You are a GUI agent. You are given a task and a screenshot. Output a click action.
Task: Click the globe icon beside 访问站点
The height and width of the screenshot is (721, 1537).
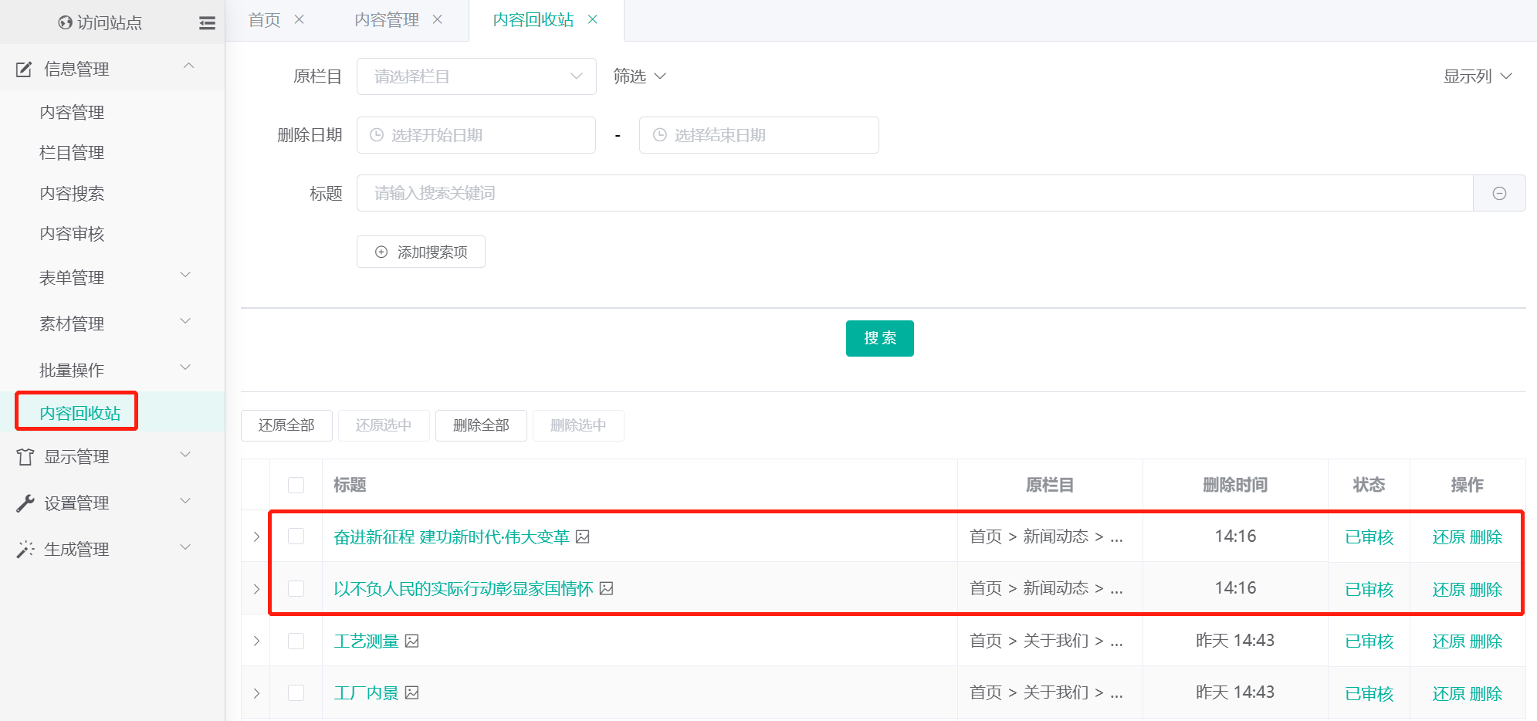click(65, 23)
